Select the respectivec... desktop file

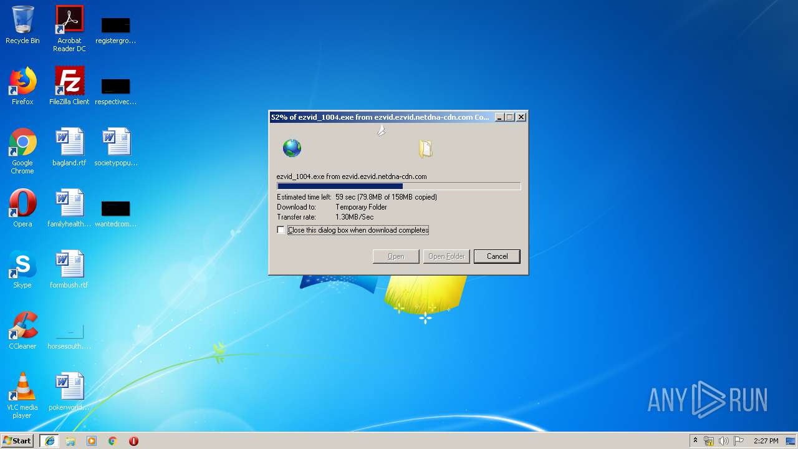tap(116, 91)
